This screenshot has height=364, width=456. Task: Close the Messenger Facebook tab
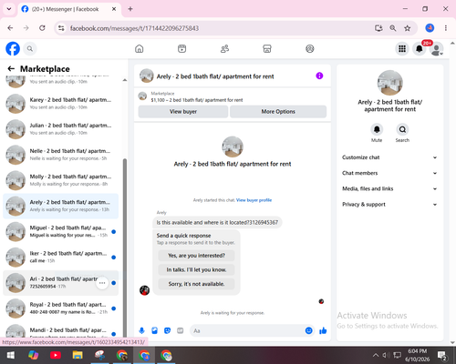[x=114, y=9]
